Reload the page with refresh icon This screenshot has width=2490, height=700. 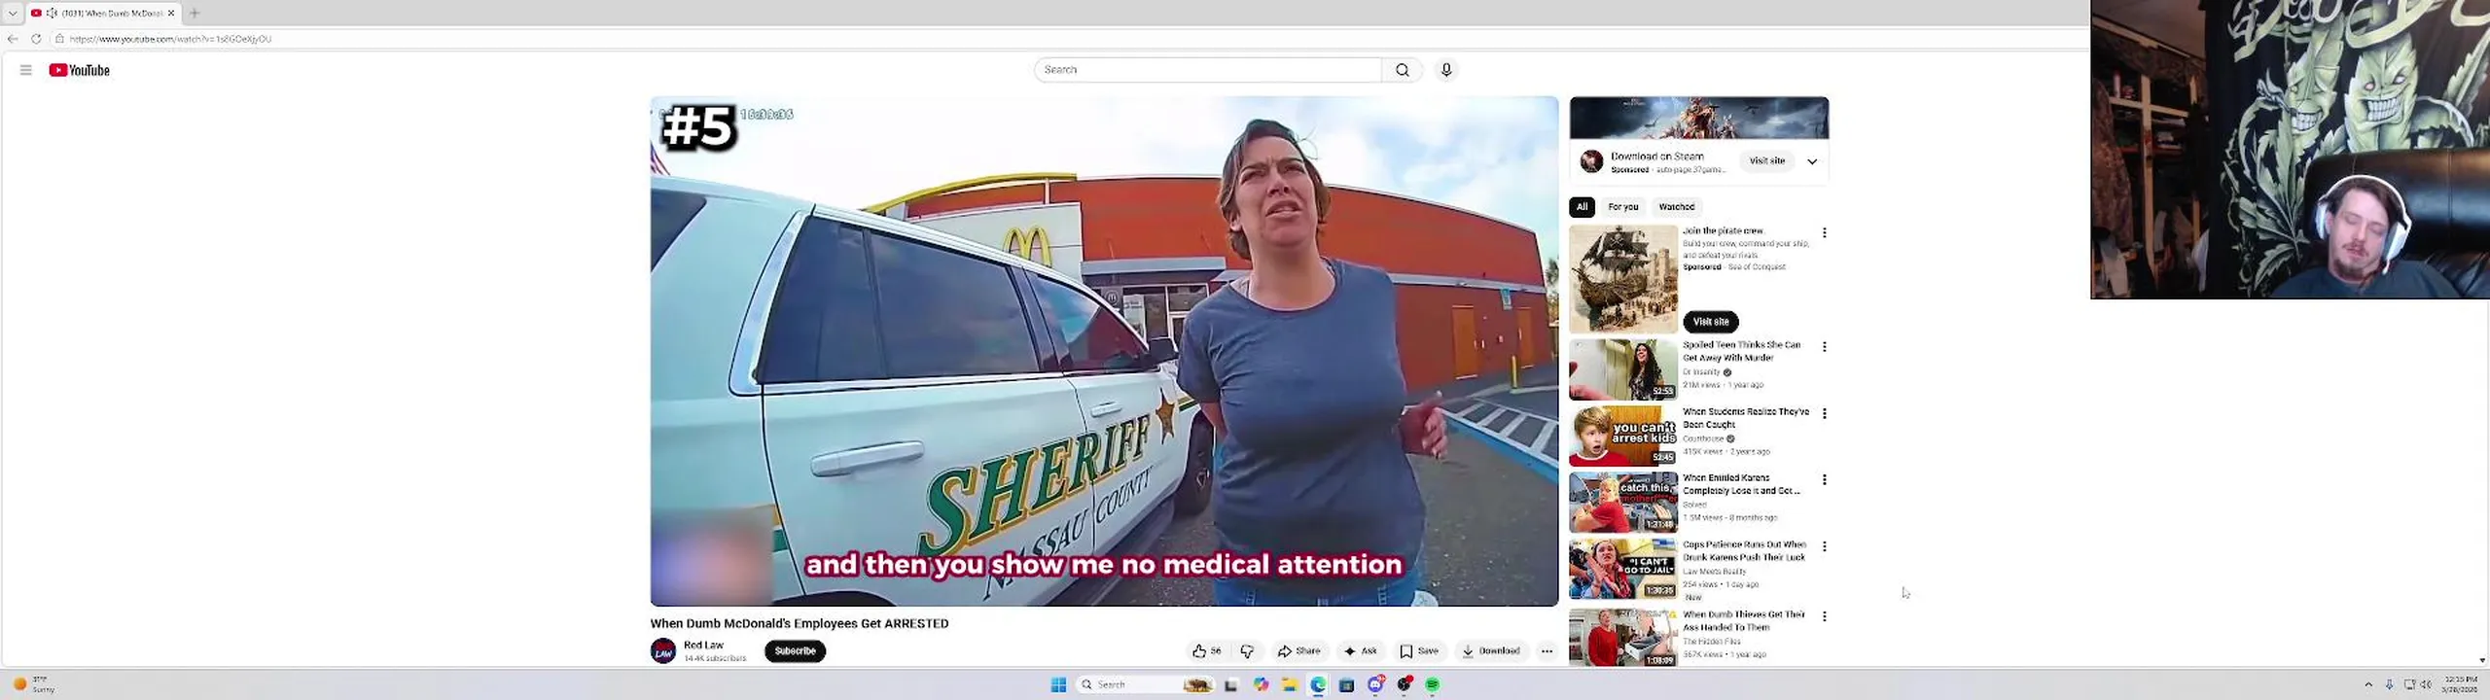36,39
